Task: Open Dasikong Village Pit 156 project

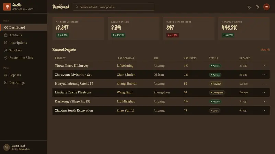Action: tap(73, 101)
